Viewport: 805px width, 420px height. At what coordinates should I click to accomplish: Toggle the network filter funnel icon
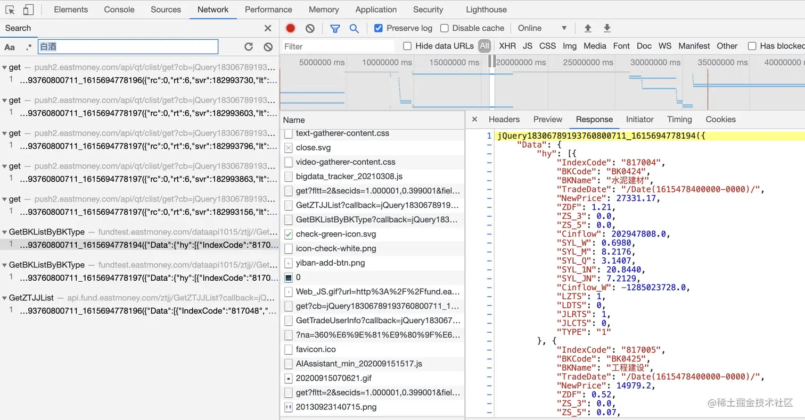pos(335,28)
